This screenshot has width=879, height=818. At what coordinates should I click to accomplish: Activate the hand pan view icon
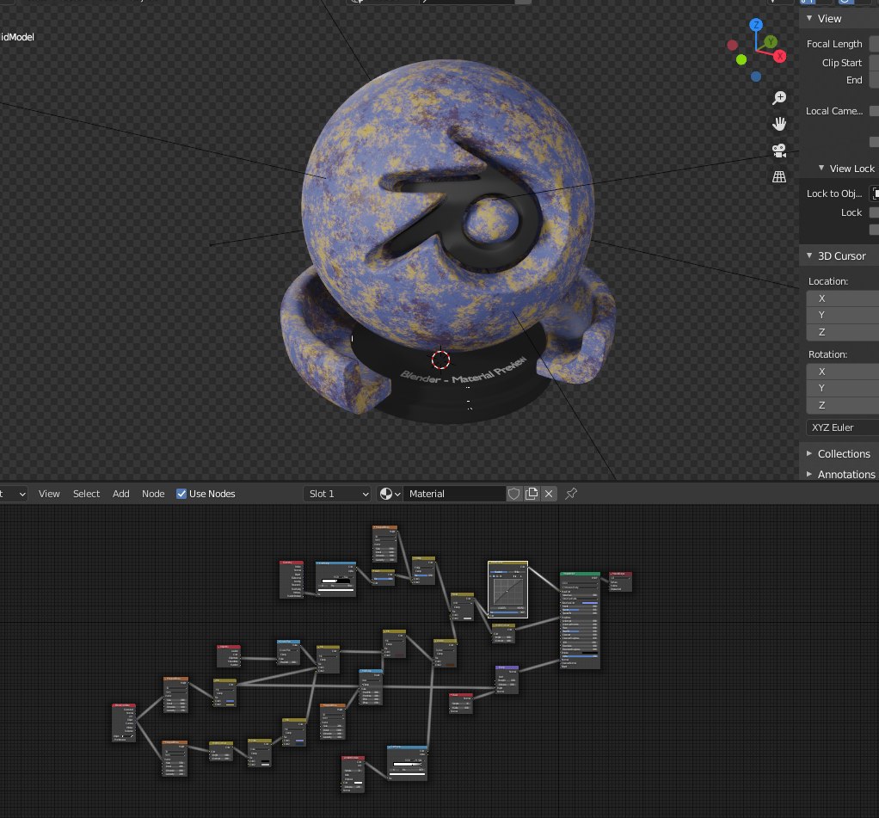(x=778, y=124)
